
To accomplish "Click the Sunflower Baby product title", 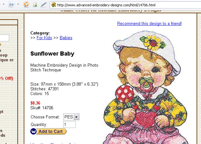I will point(52,54).
